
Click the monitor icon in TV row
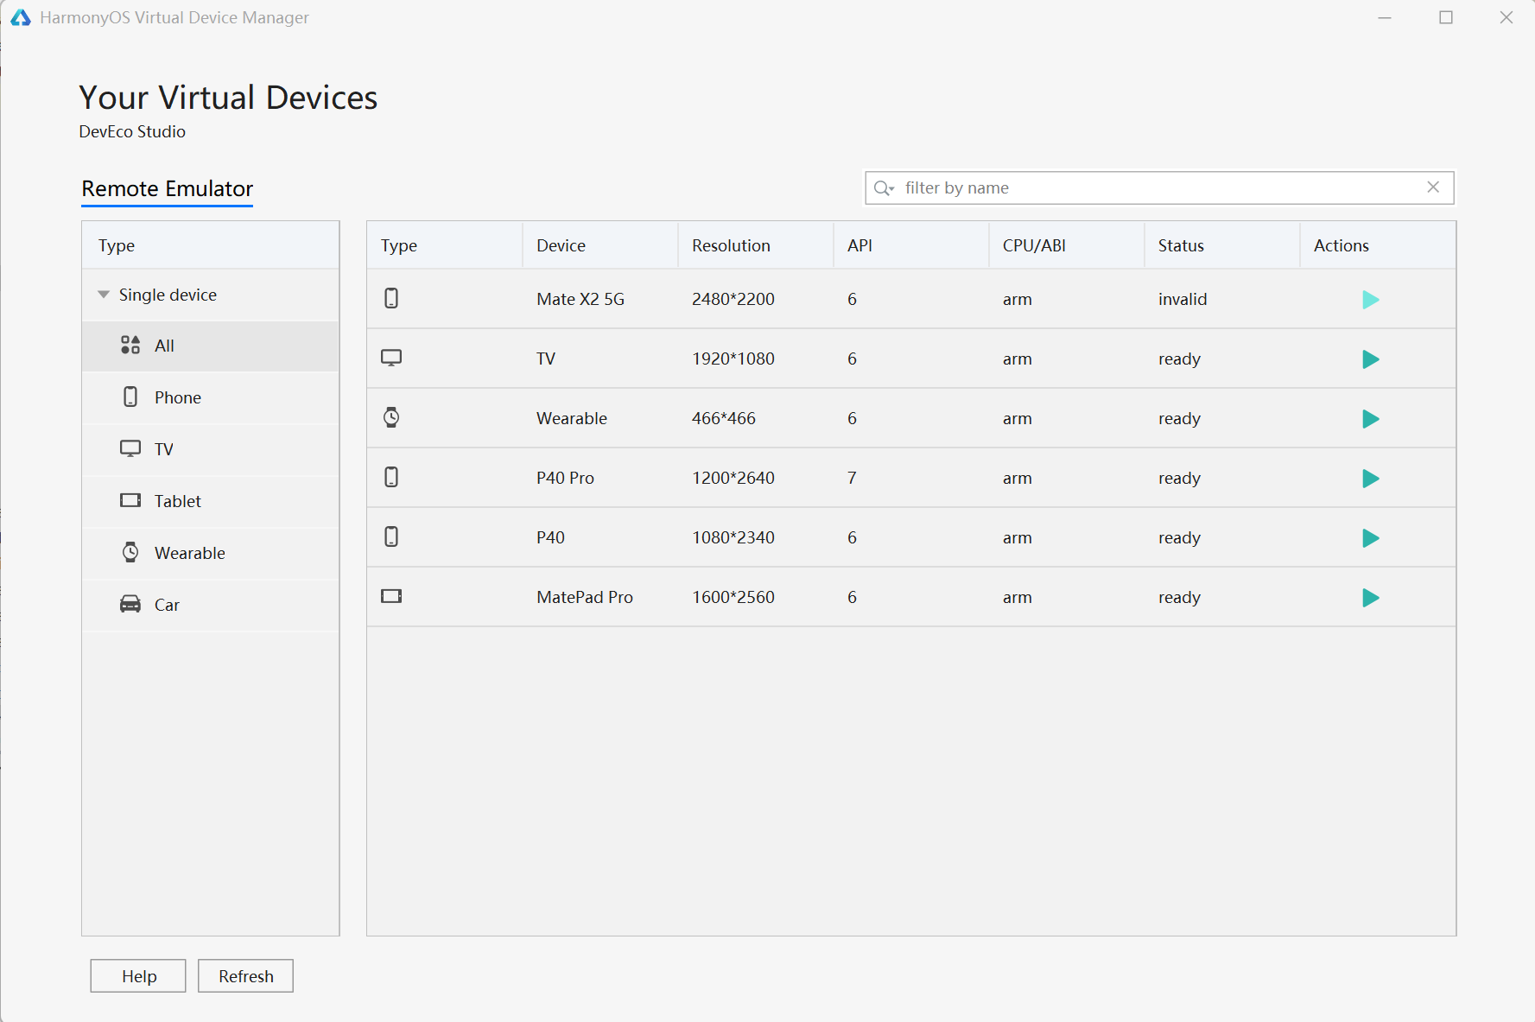391,358
